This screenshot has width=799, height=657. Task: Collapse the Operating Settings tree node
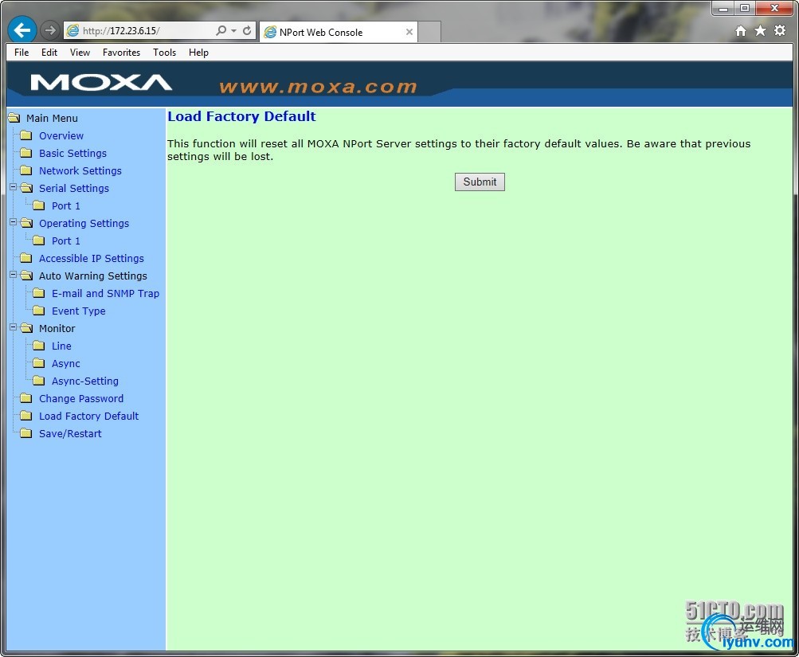[x=14, y=222]
